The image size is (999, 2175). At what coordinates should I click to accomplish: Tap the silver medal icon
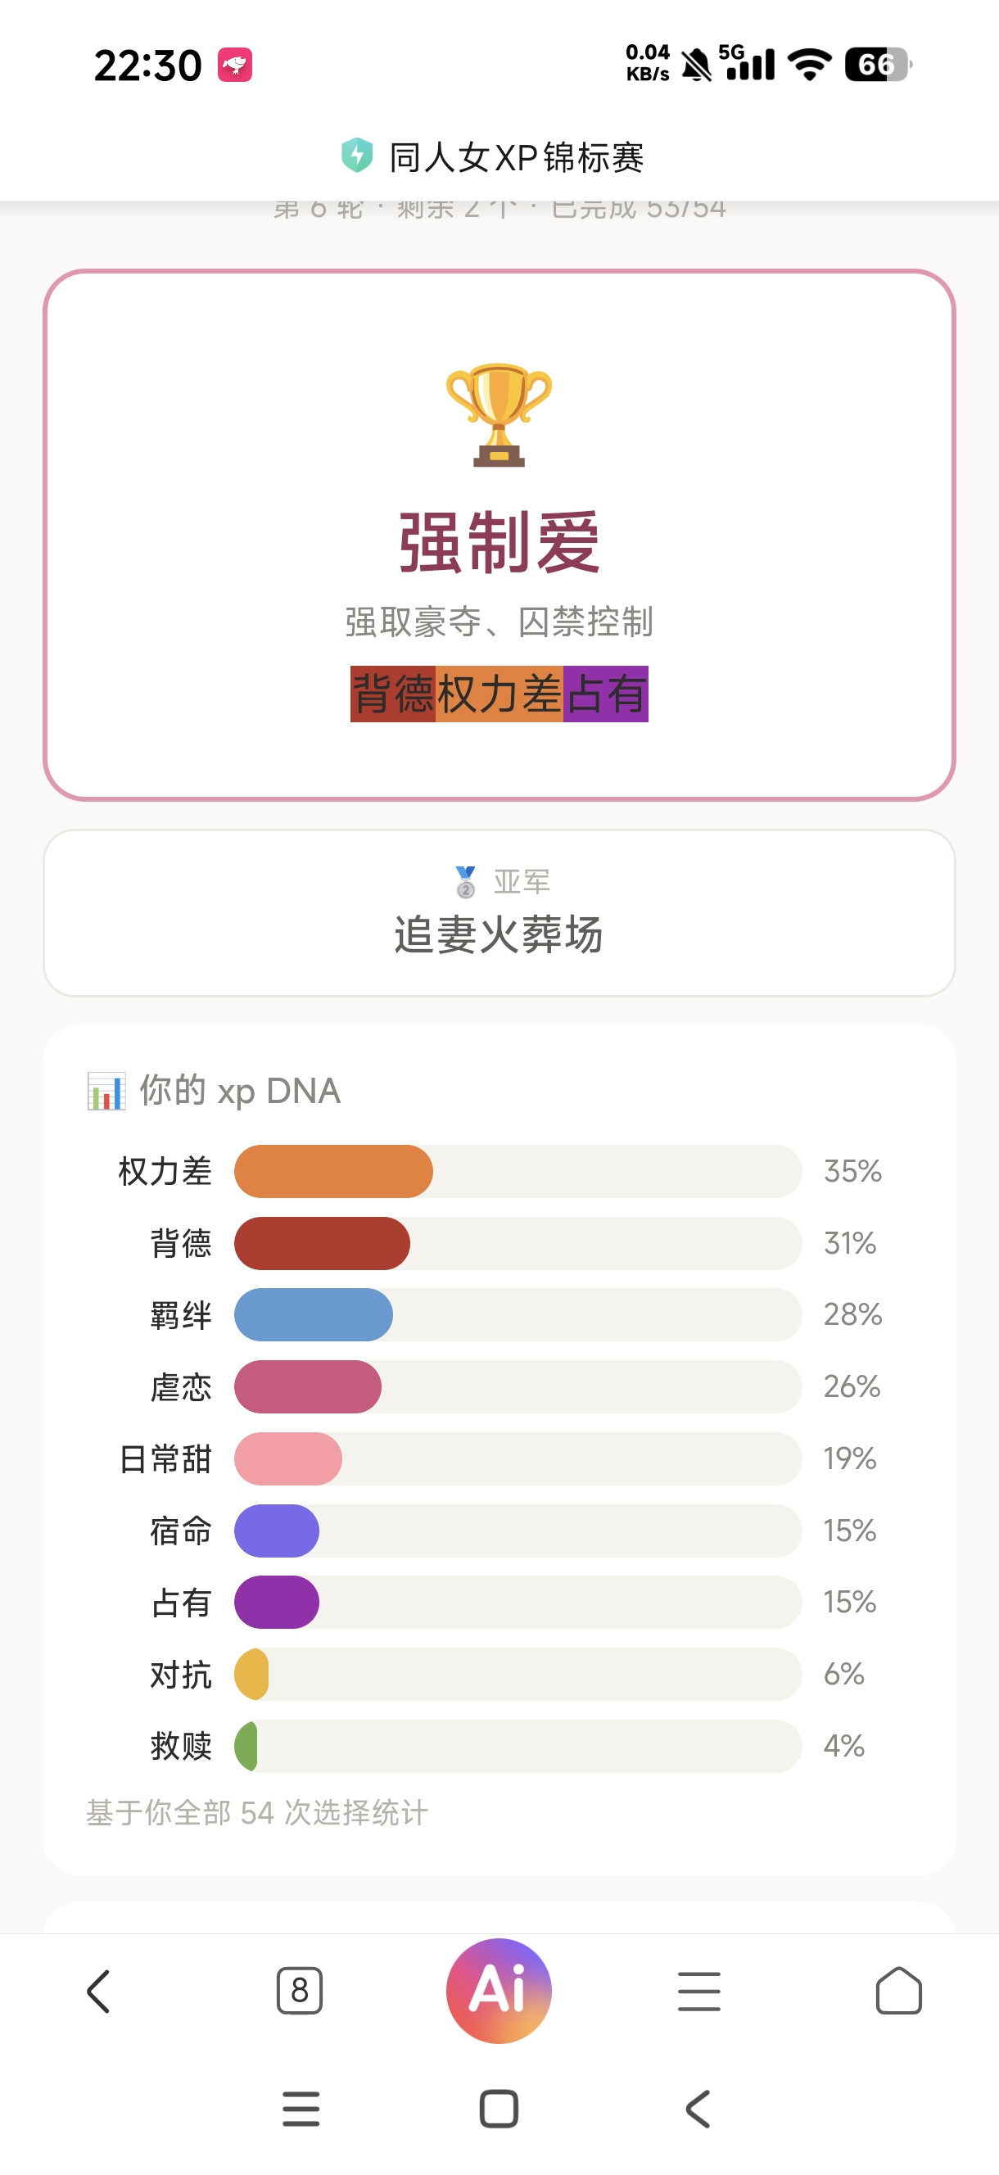click(465, 881)
